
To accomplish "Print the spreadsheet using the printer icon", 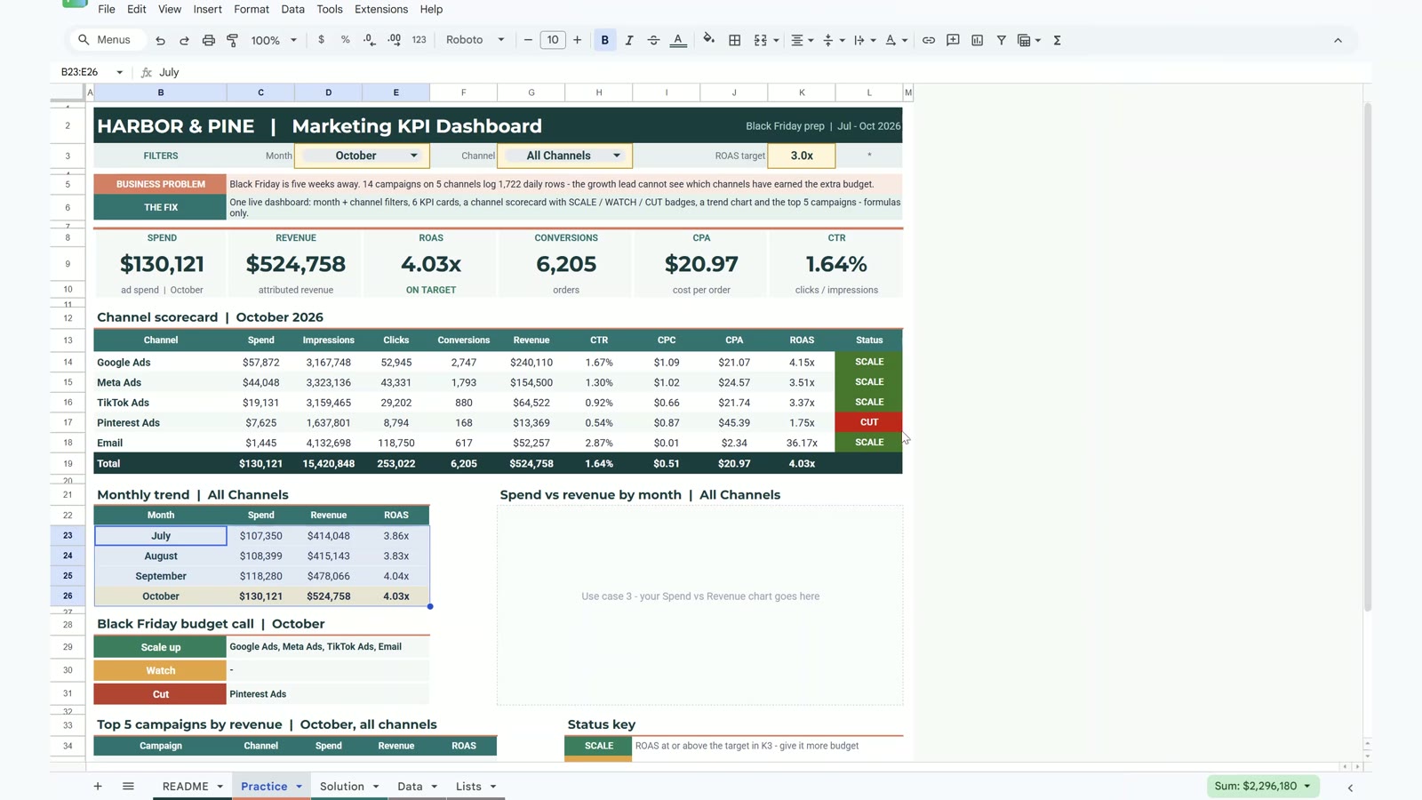I will (208, 40).
